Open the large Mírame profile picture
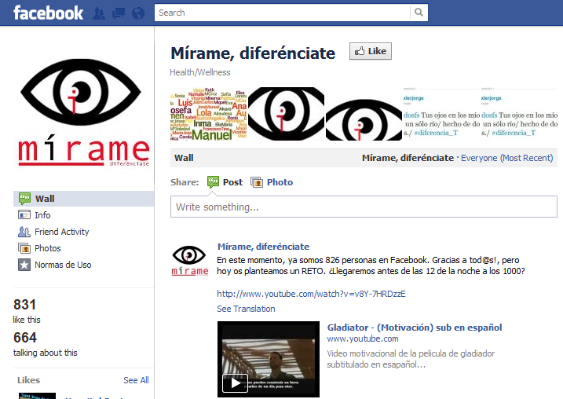 82,113
